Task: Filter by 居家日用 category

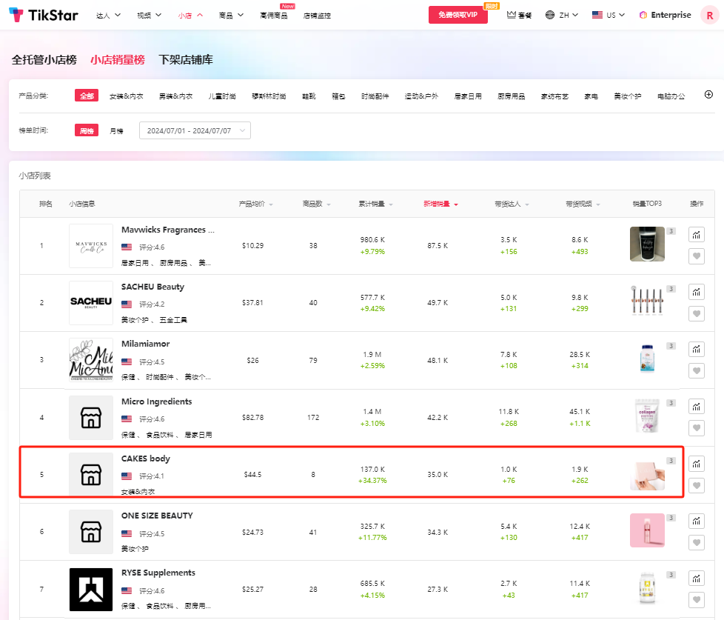Action: click(468, 96)
